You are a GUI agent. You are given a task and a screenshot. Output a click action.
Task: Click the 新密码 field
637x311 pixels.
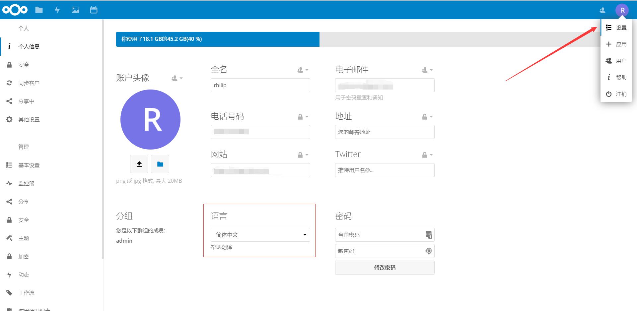pyautogui.click(x=385, y=251)
